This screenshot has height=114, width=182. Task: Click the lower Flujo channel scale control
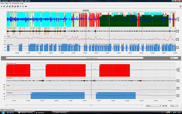point(178,70)
